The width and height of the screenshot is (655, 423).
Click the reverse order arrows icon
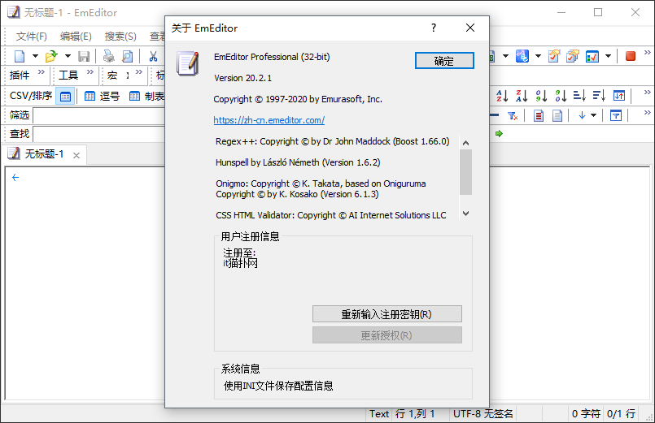618,96
